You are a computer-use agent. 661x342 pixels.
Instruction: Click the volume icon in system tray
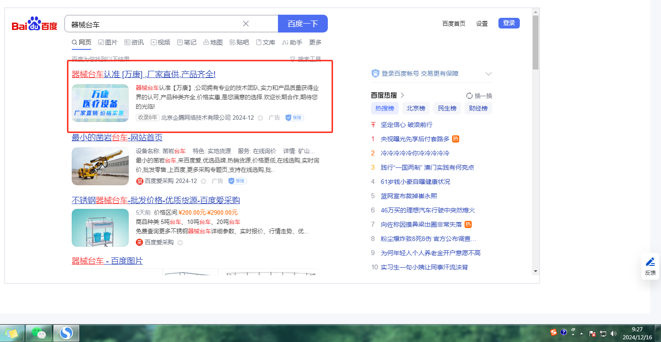(613, 333)
